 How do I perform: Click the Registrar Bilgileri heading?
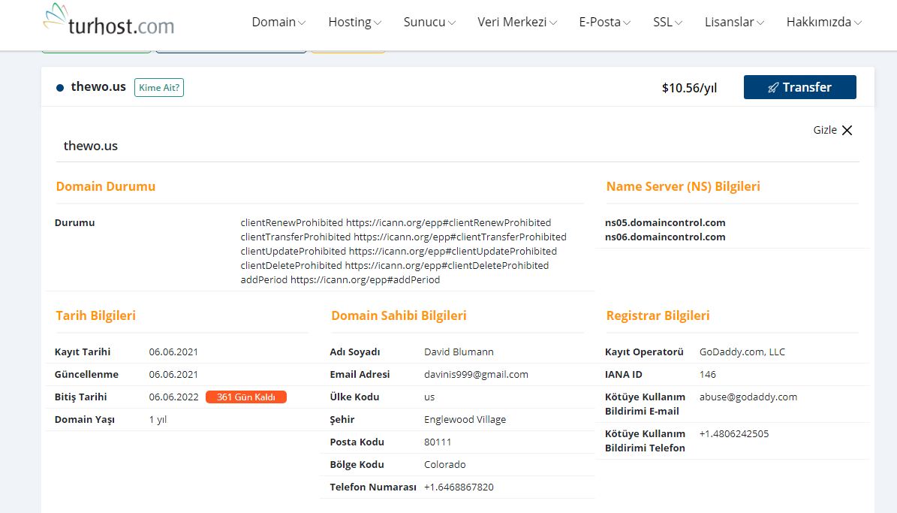658,316
